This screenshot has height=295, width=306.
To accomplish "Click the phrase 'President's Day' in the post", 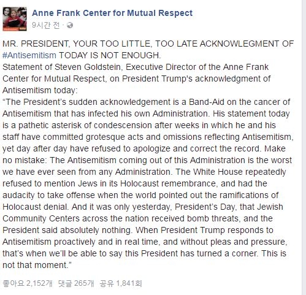I will (206, 207).
